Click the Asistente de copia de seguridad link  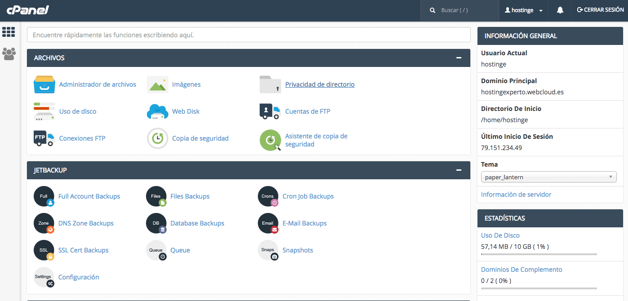316,140
